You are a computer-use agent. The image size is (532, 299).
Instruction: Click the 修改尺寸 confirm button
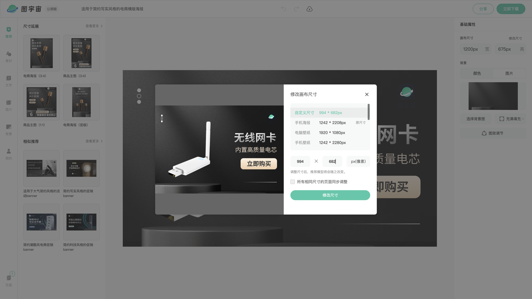click(x=330, y=195)
